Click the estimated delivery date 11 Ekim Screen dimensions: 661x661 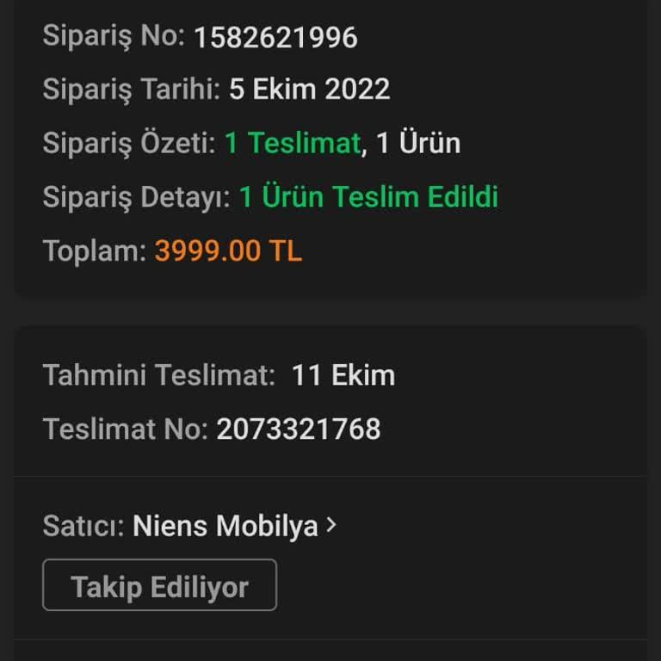[343, 375]
